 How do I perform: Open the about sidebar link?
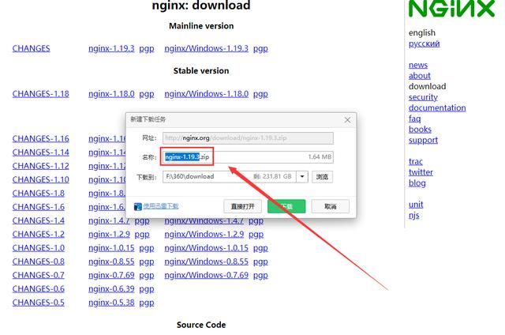tap(419, 75)
